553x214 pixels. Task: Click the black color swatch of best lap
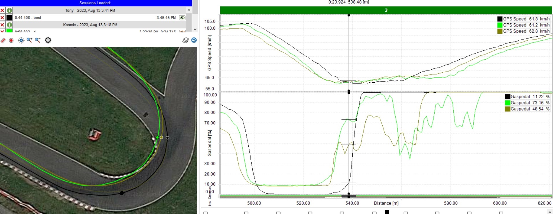coord(10,18)
